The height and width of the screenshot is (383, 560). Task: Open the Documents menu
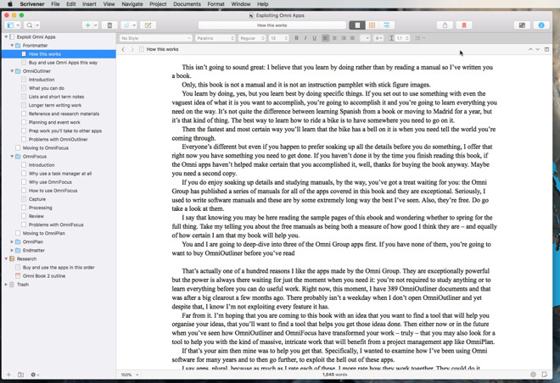click(x=187, y=4)
